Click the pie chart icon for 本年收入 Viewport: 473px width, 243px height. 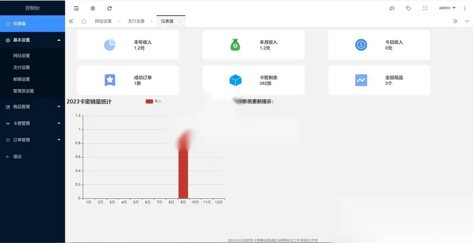click(x=110, y=45)
